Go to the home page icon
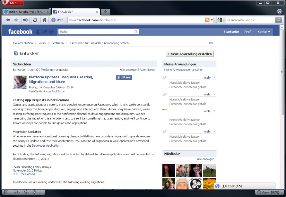This screenshot has height=197, width=286. 44,20
